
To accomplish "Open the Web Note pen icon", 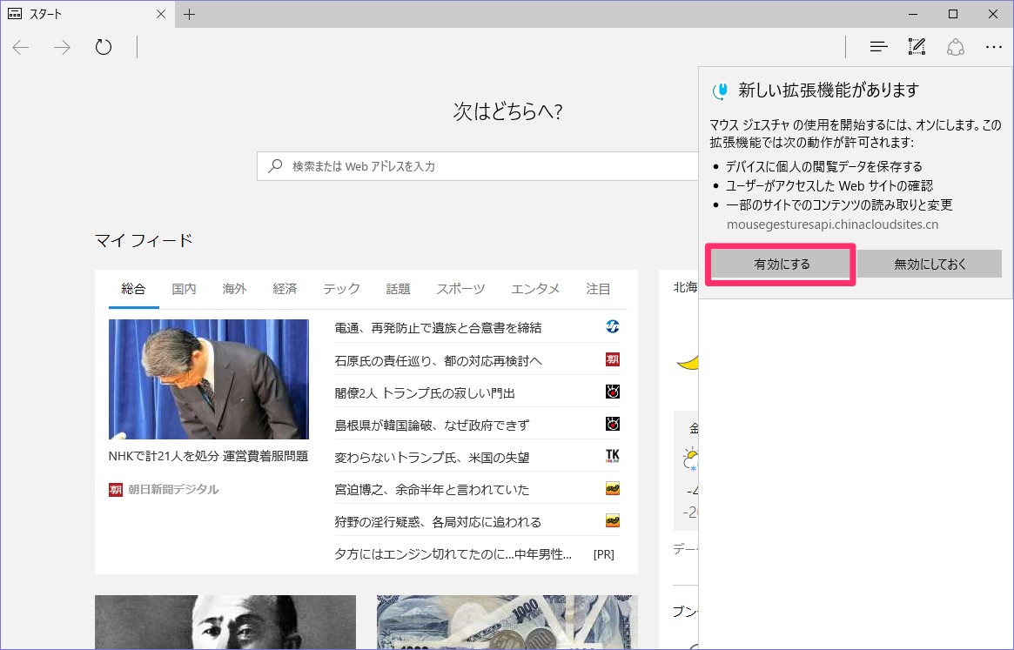I will point(917,47).
